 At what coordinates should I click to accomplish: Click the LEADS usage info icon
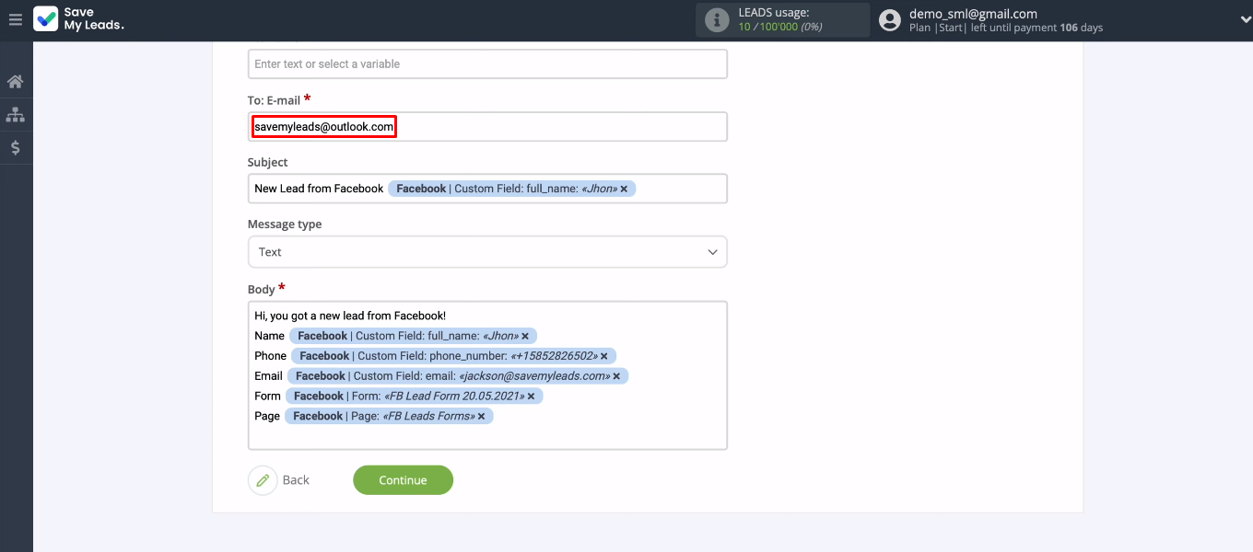[717, 20]
